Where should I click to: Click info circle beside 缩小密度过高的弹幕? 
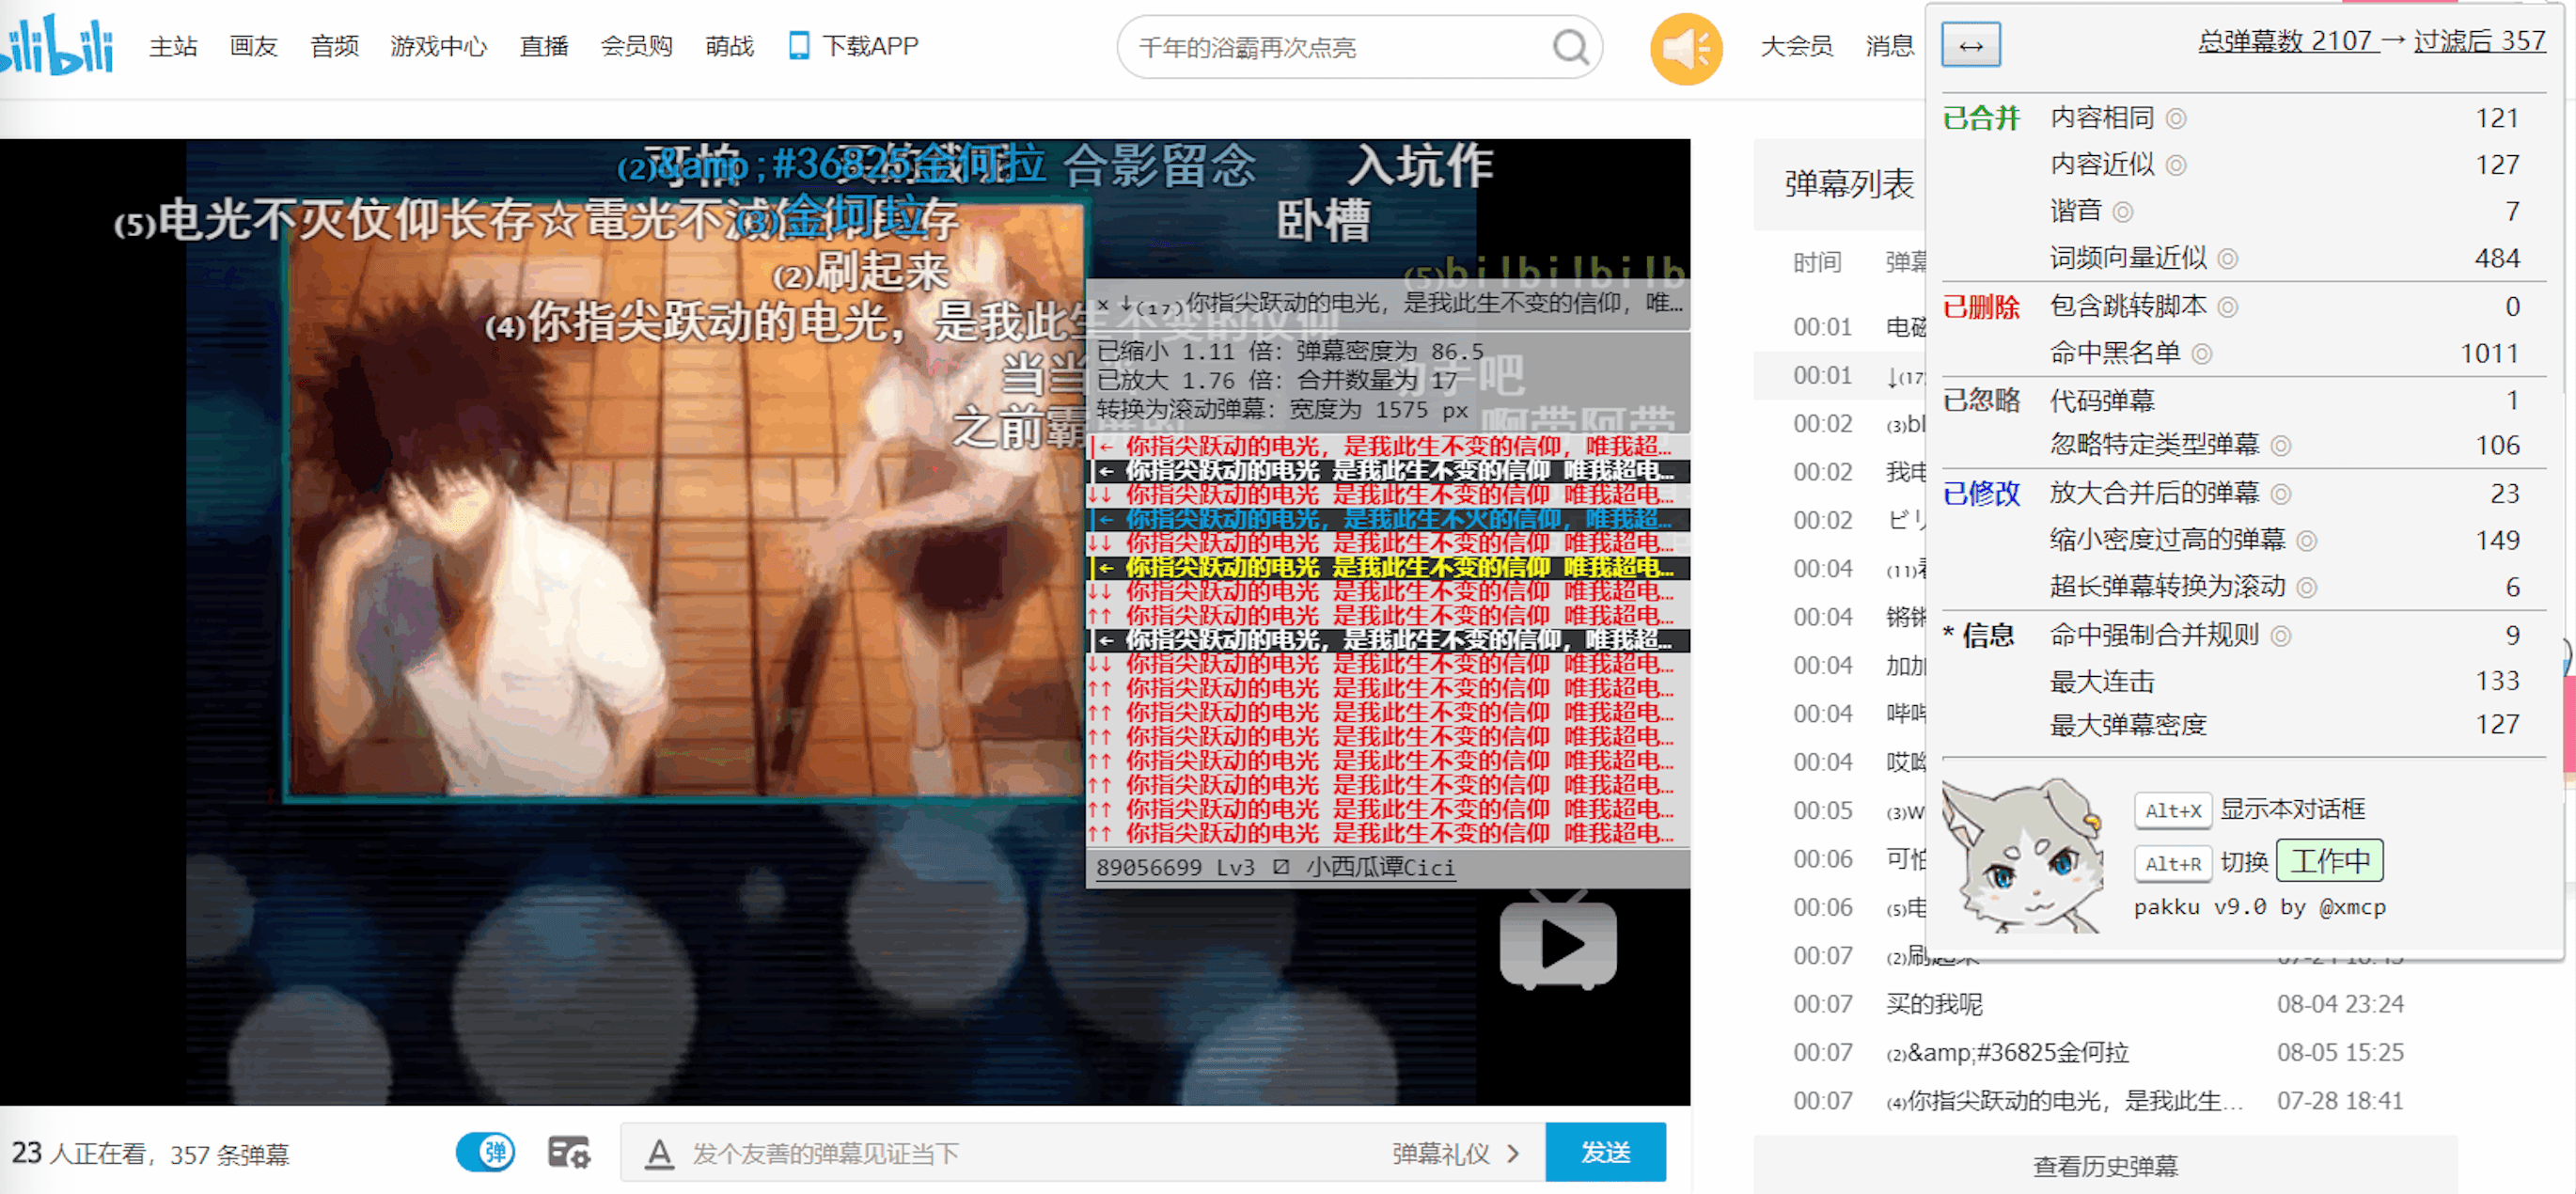(2306, 541)
